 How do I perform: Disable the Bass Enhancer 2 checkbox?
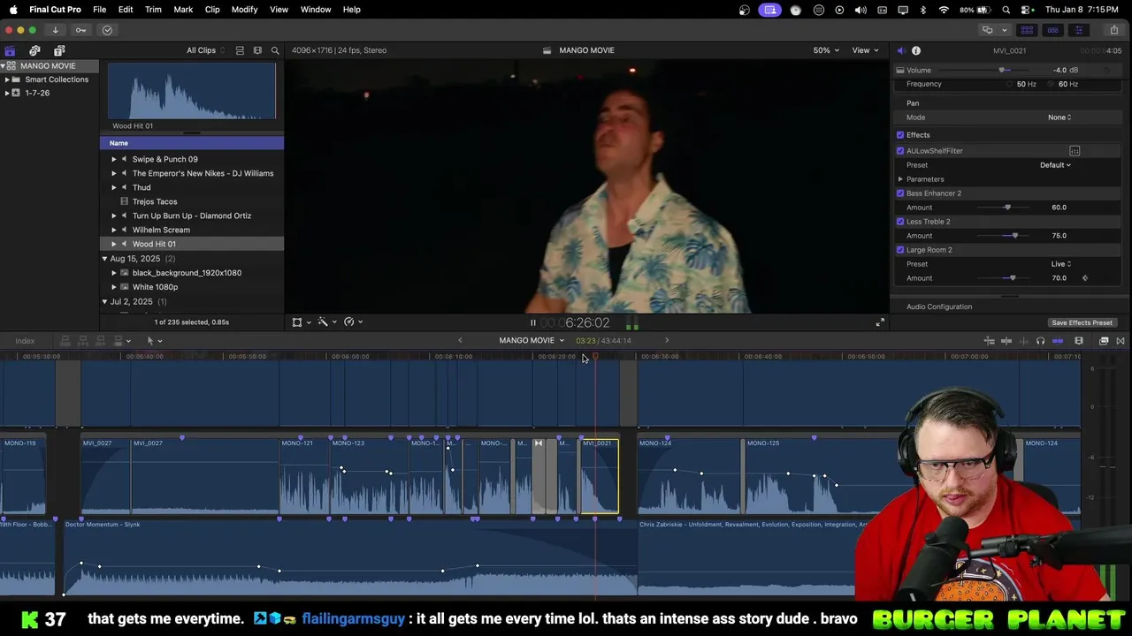pyautogui.click(x=900, y=193)
